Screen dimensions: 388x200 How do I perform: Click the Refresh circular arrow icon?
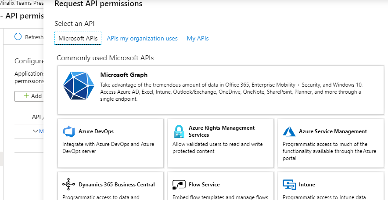(x=18, y=36)
